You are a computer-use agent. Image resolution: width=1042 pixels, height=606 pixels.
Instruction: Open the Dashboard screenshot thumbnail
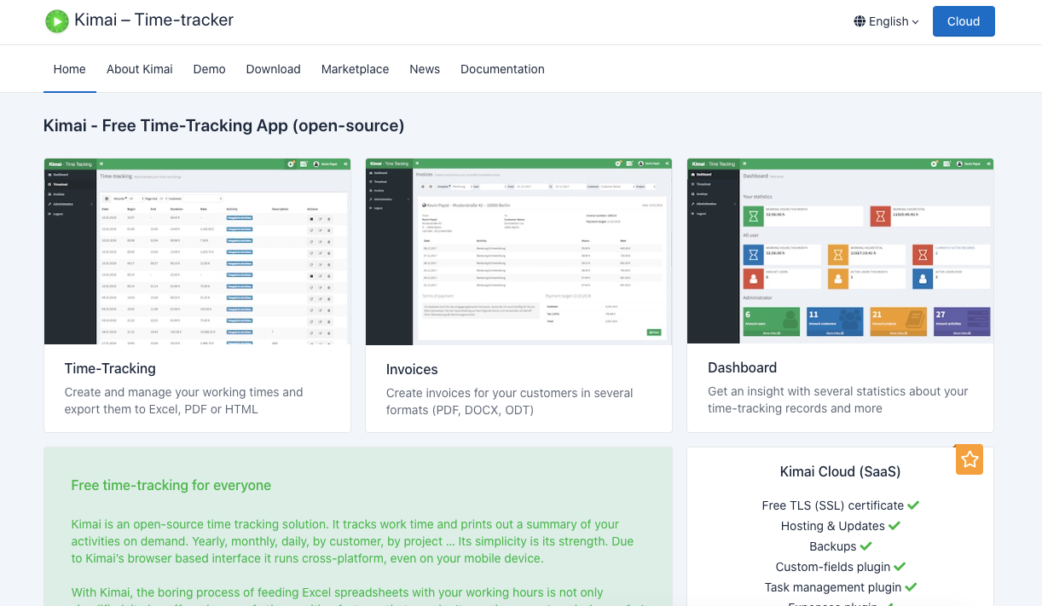click(x=840, y=251)
